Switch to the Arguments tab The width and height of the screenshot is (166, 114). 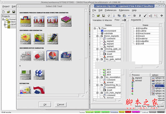point(136,20)
